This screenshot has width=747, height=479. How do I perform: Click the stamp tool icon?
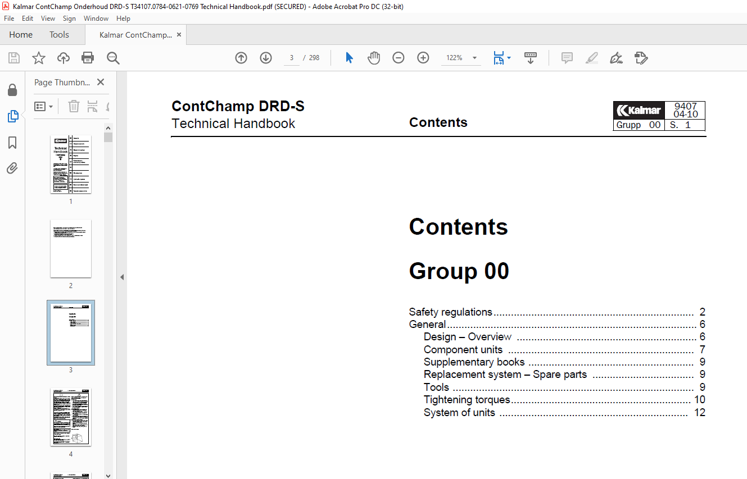tap(641, 58)
